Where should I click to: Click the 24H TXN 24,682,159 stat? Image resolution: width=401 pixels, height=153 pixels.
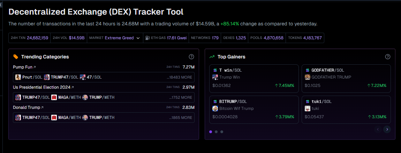click(29, 38)
